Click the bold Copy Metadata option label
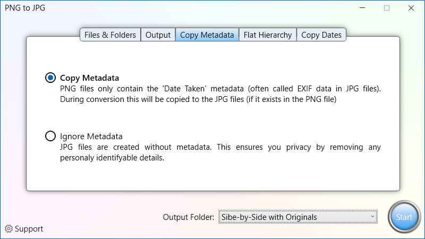425x239 pixels. click(x=89, y=78)
